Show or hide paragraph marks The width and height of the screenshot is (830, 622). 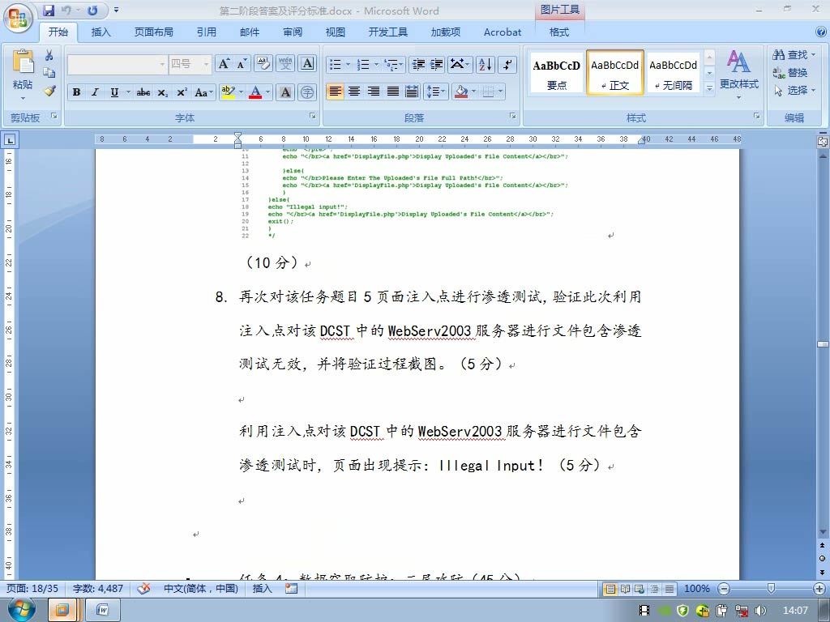[x=507, y=64]
